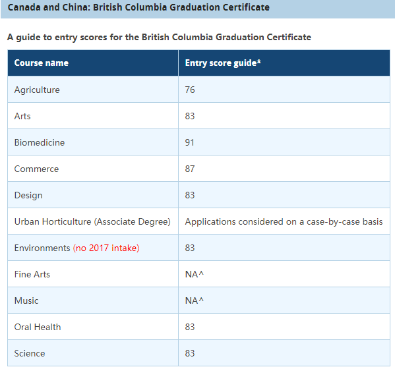This screenshot has height=369, width=395.
Task: Select the Design course name
Action: 28,196
